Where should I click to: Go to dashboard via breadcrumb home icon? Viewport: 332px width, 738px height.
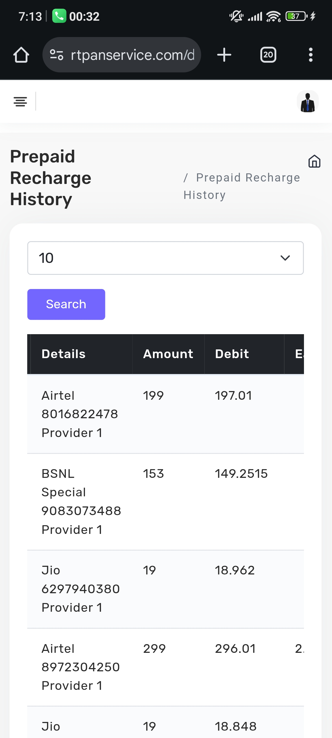coord(314,161)
